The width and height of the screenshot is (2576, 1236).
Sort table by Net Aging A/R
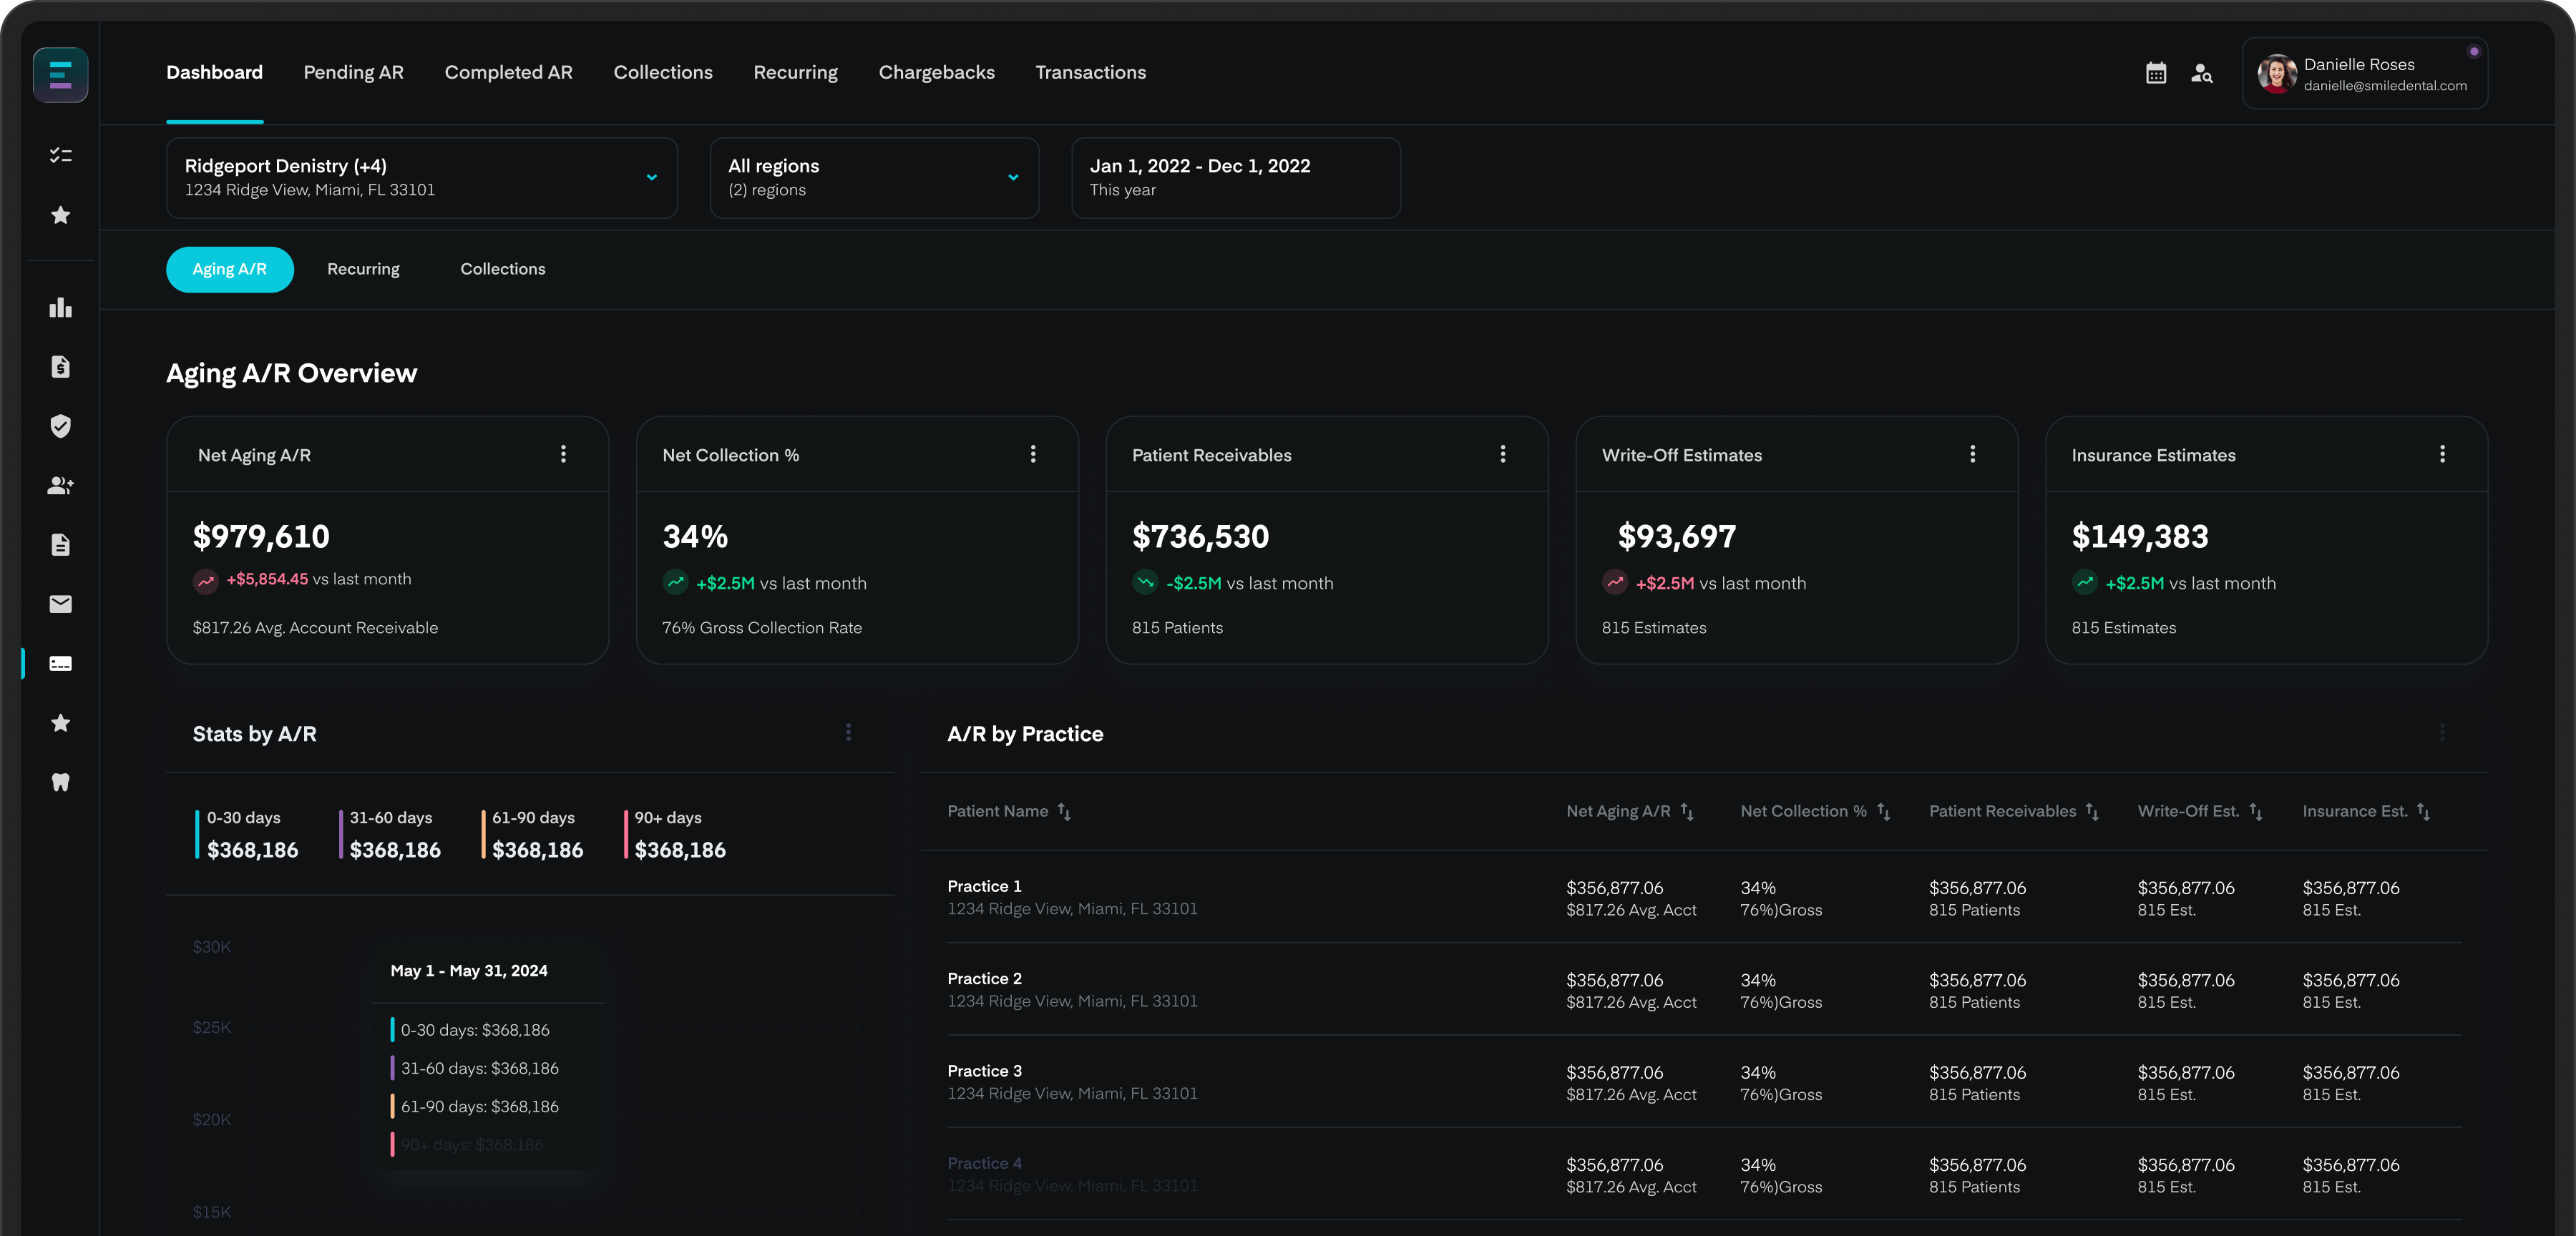pyautogui.click(x=1687, y=812)
